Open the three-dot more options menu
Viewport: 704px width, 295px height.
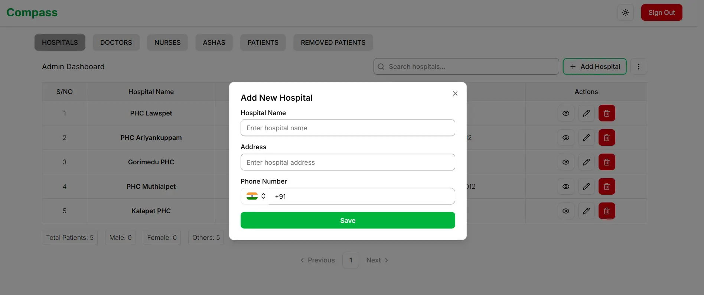point(639,67)
